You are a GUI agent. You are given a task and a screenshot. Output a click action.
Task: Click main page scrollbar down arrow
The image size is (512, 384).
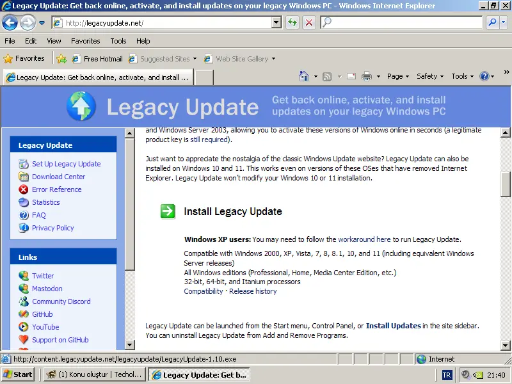point(505,345)
